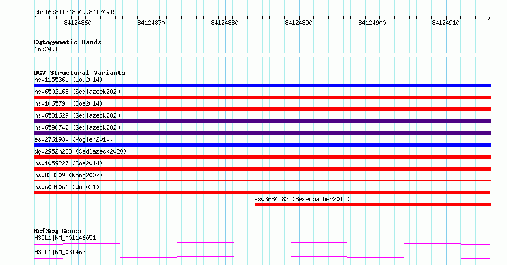Click the blue bar under esv2761930
This screenshot has width=507, height=265.
coord(262,145)
